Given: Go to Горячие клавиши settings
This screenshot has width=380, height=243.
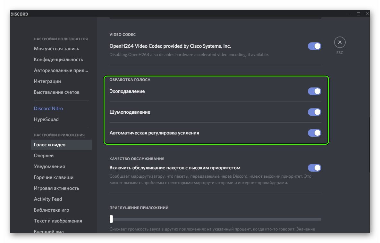Looking at the screenshot, I should coord(54,177).
